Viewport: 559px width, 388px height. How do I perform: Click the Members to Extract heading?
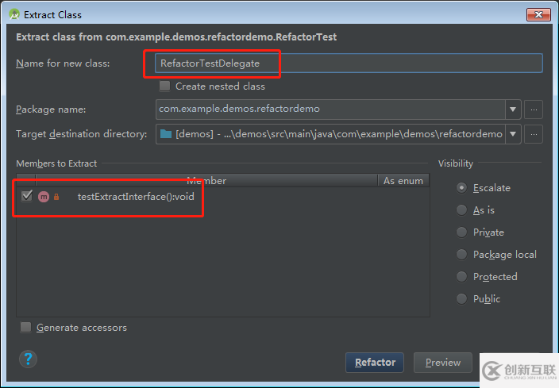point(56,163)
